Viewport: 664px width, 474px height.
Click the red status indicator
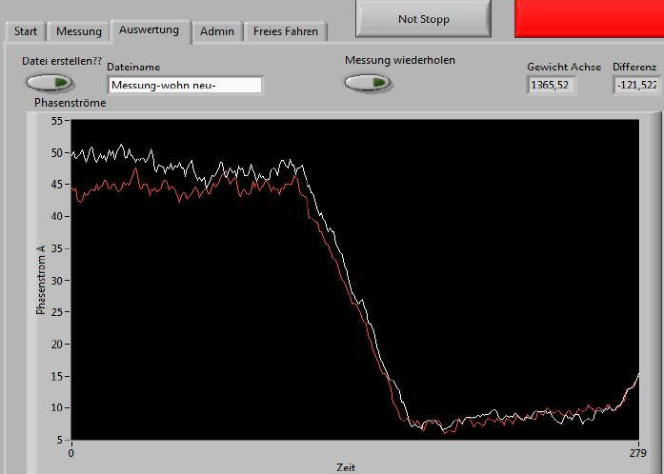click(589, 19)
